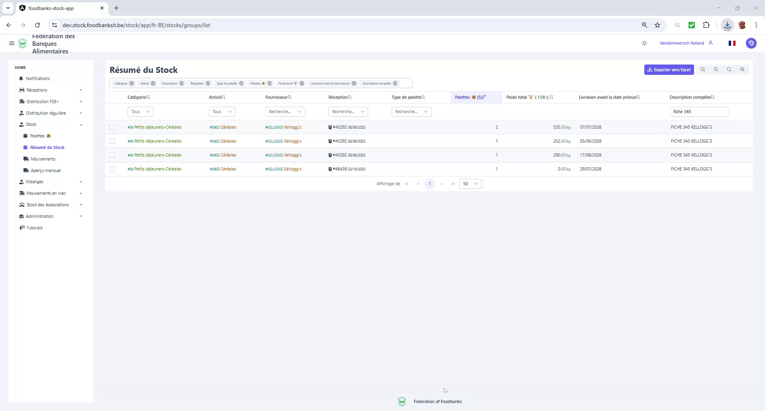Select the zoom-in magnifier icon
Image resolution: width=765 pixels, height=411 pixels.
[x=742, y=70]
